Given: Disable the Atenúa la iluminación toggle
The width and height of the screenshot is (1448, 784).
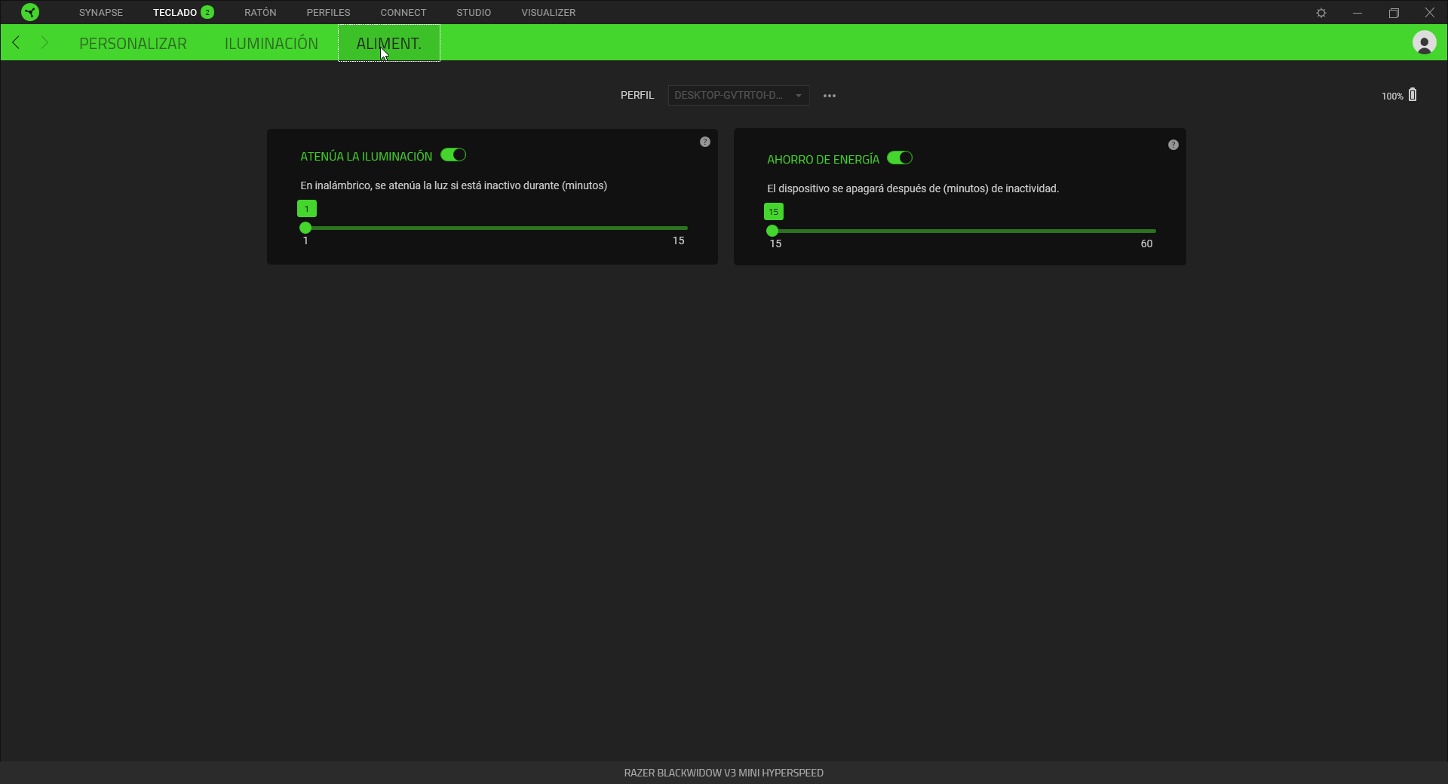Looking at the screenshot, I should tap(453, 155).
